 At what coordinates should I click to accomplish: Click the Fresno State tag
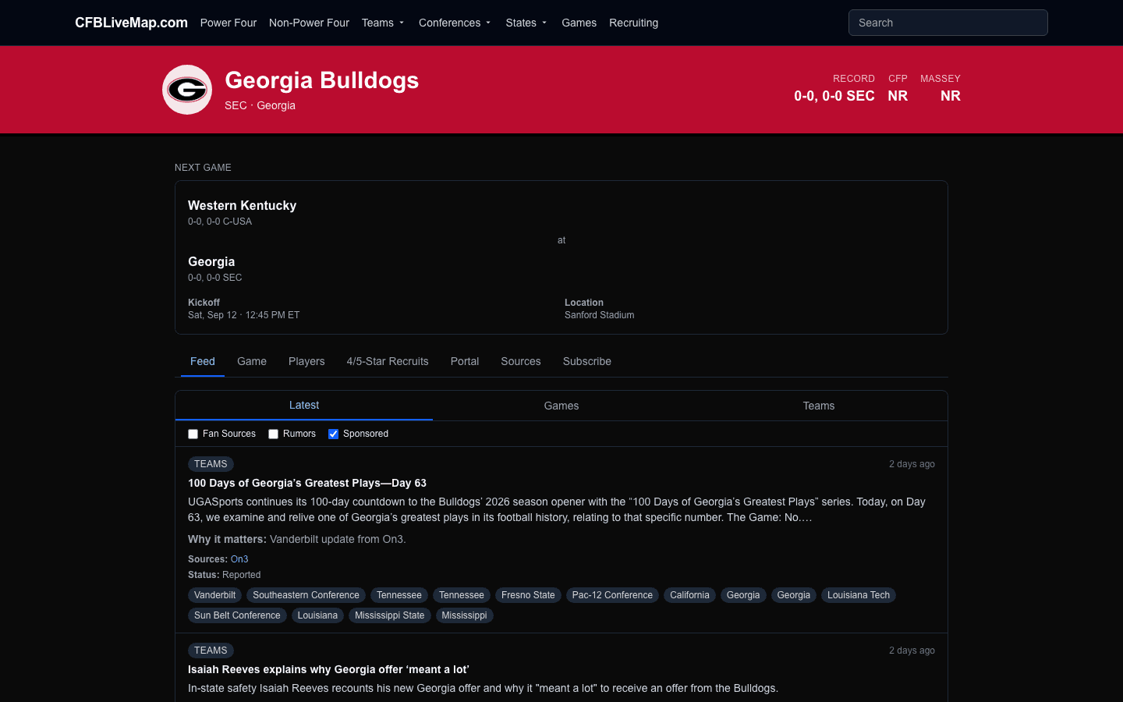click(x=528, y=595)
